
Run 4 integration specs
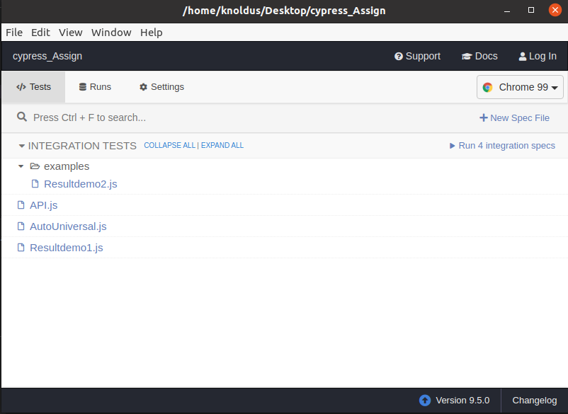click(x=502, y=146)
